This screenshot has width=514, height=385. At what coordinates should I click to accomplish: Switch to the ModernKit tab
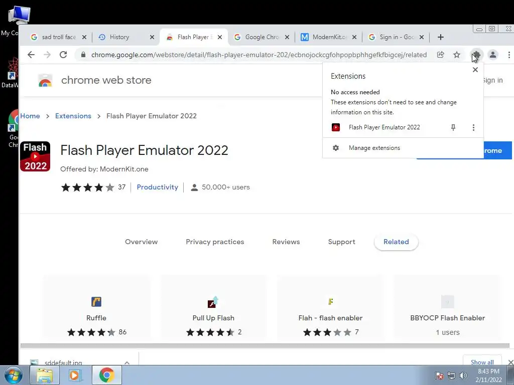coord(329,37)
